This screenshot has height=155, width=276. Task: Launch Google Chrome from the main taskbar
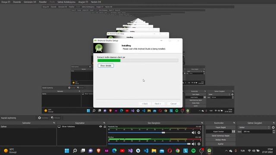pos(178,151)
